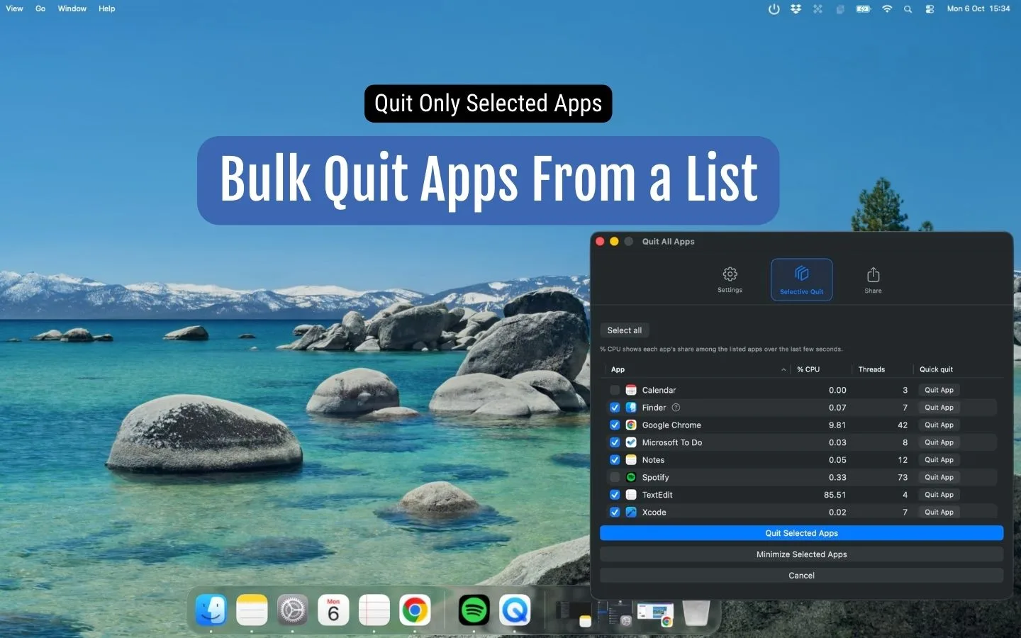
Task: Open the View menu
Action: tap(14, 9)
